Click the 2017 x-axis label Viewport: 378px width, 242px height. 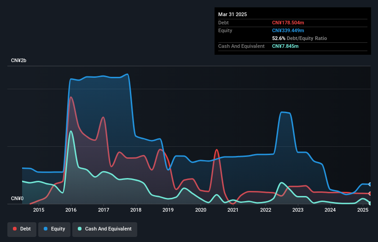104,210
